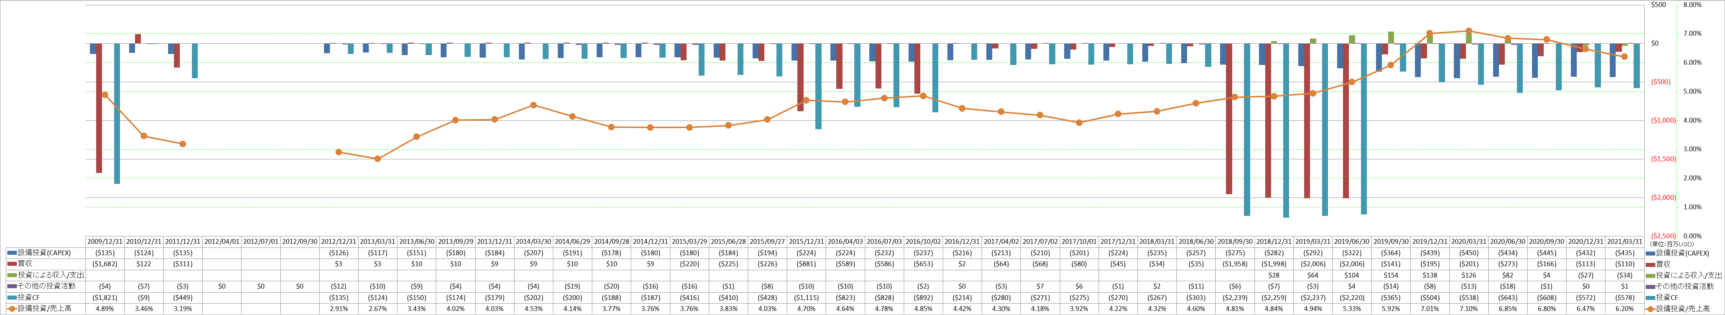Select the 2009/12/31 date column header

click(105, 242)
